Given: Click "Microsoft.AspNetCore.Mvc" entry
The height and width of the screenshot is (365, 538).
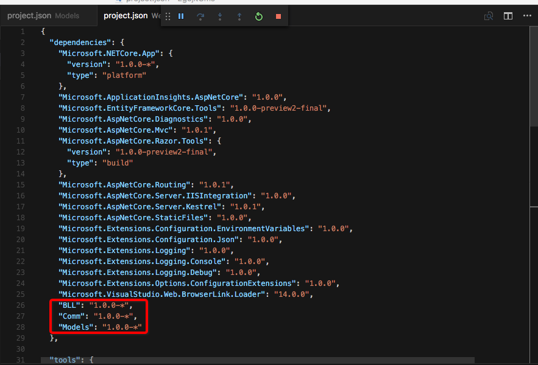Looking at the screenshot, I should pos(116,130).
